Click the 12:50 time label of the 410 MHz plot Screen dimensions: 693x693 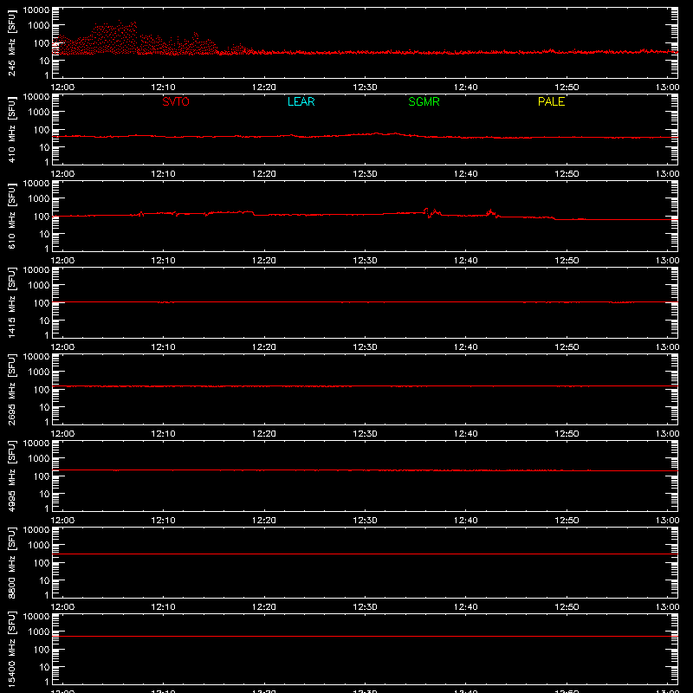tap(567, 174)
